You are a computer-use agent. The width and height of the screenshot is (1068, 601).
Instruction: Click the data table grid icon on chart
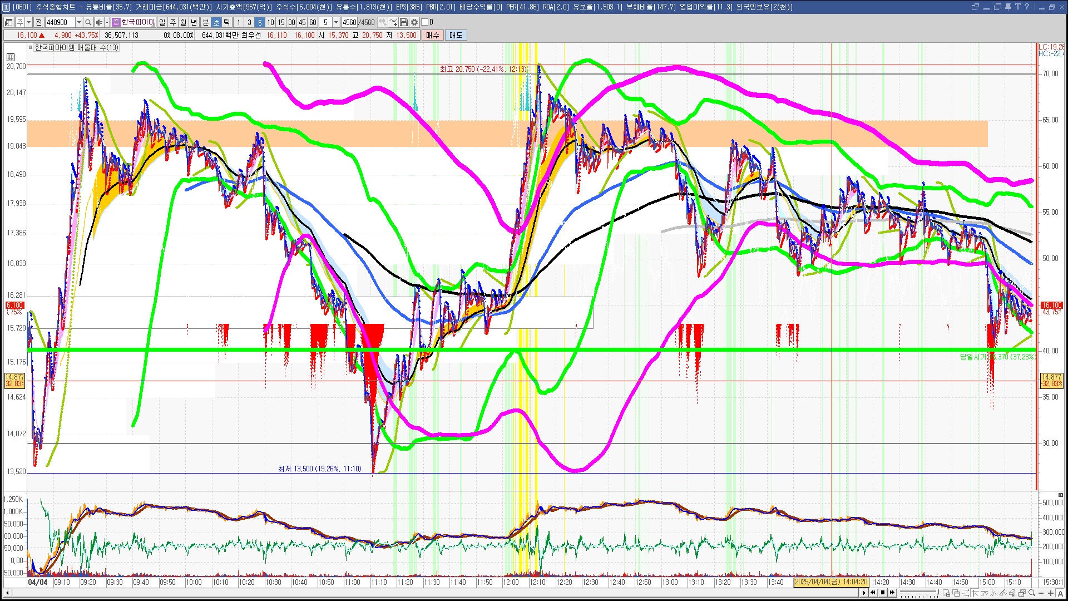[11, 57]
